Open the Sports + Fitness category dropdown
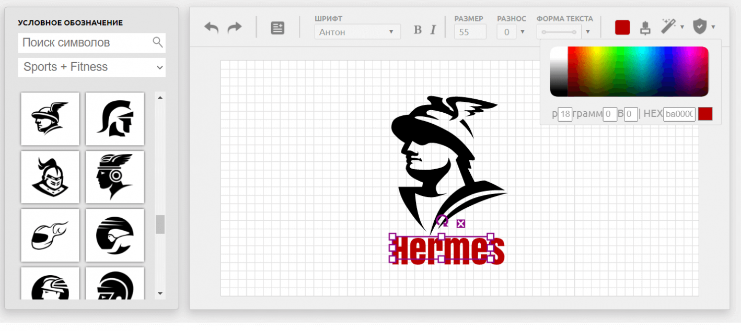 click(91, 67)
